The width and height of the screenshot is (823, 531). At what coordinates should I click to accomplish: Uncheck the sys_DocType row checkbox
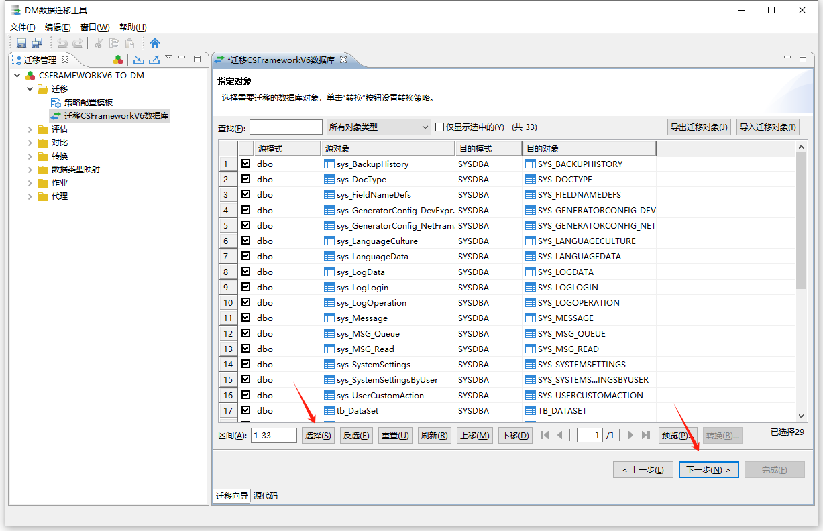[x=245, y=178]
